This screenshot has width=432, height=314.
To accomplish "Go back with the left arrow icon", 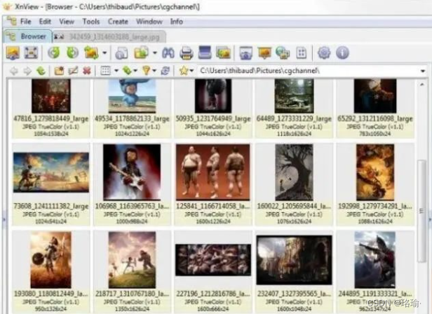I will pos(14,71).
